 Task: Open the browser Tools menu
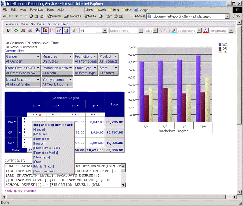pos(50,10)
